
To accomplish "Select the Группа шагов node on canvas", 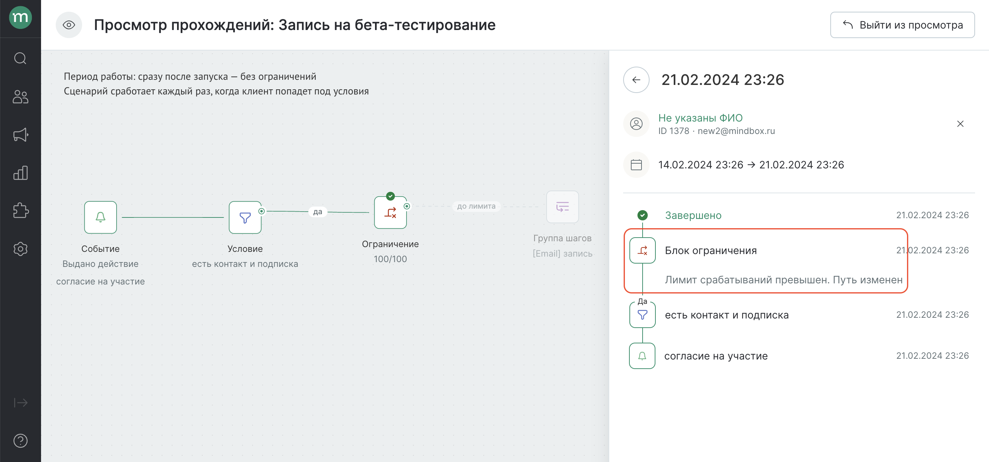I will (562, 207).
